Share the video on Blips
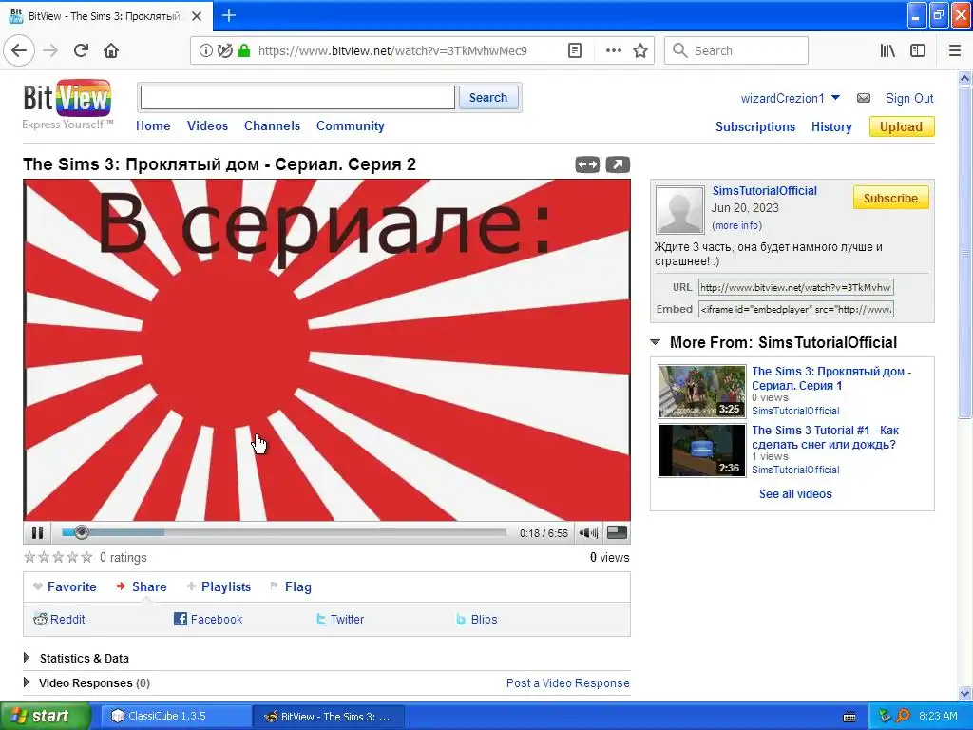This screenshot has width=973, height=730. pos(477,619)
